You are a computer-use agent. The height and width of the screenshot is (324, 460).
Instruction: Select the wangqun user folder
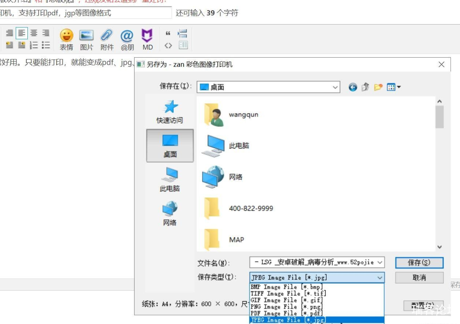[x=231, y=115]
